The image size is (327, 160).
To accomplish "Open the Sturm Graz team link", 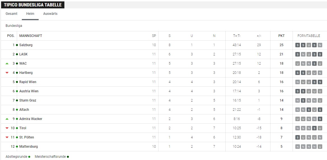I will pos(28,100).
